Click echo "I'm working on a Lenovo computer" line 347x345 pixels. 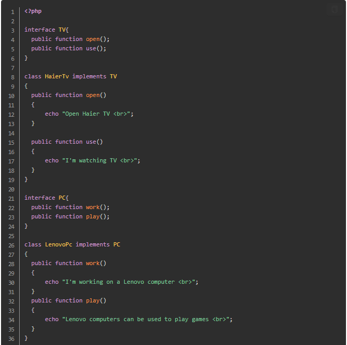(x=122, y=282)
